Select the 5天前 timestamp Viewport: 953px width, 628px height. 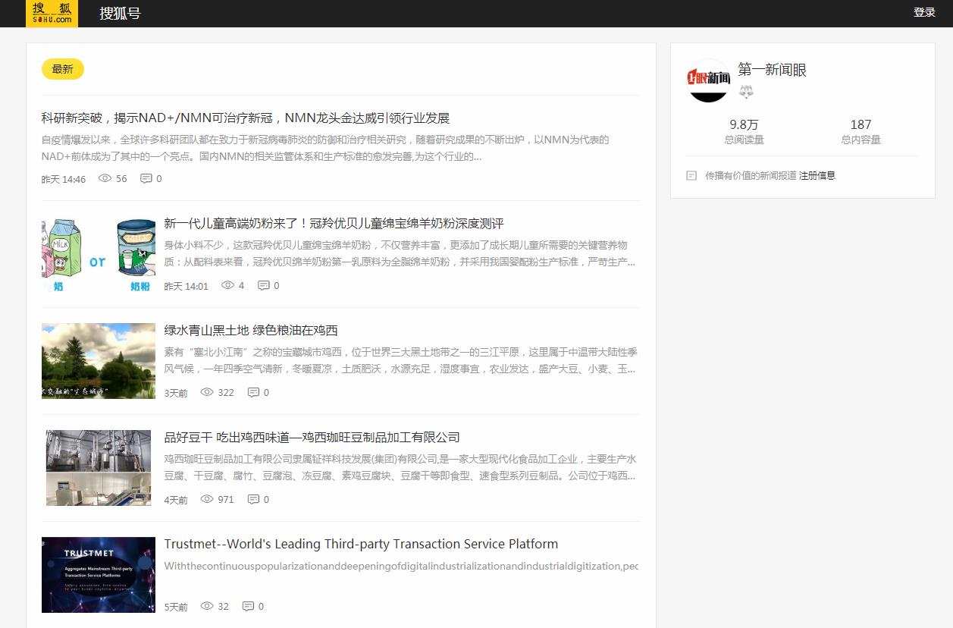[x=176, y=607]
